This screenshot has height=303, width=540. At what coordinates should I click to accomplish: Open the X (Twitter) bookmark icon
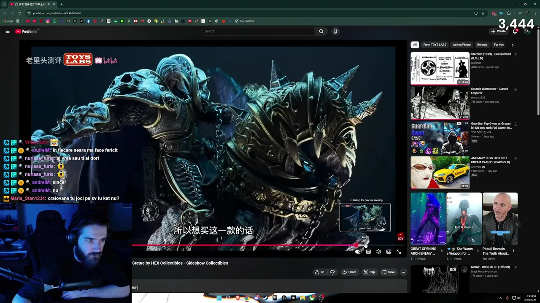(75, 21)
